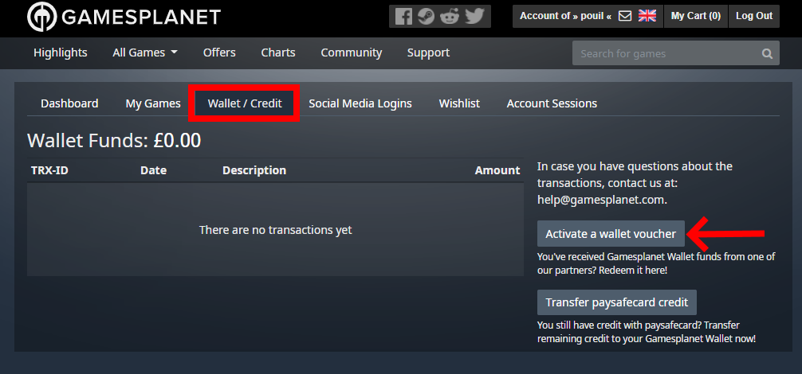This screenshot has height=374, width=802.
Task: Open the Reddit icon link
Action: click(450, 16)
